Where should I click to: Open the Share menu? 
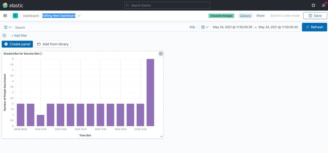coord(260,16)
